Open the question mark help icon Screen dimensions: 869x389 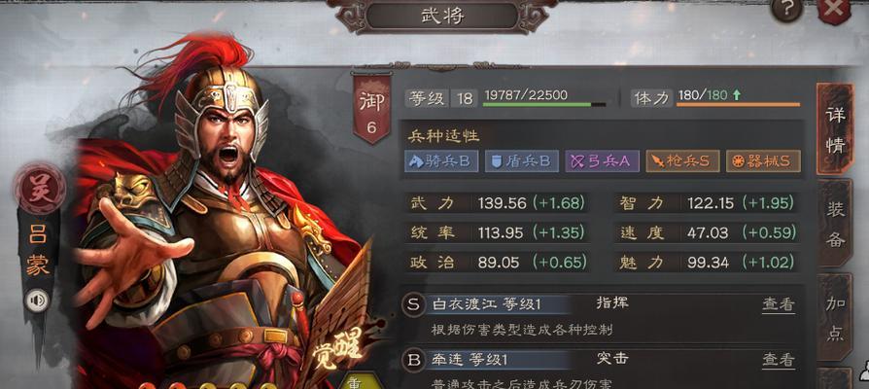click(787, 9)
